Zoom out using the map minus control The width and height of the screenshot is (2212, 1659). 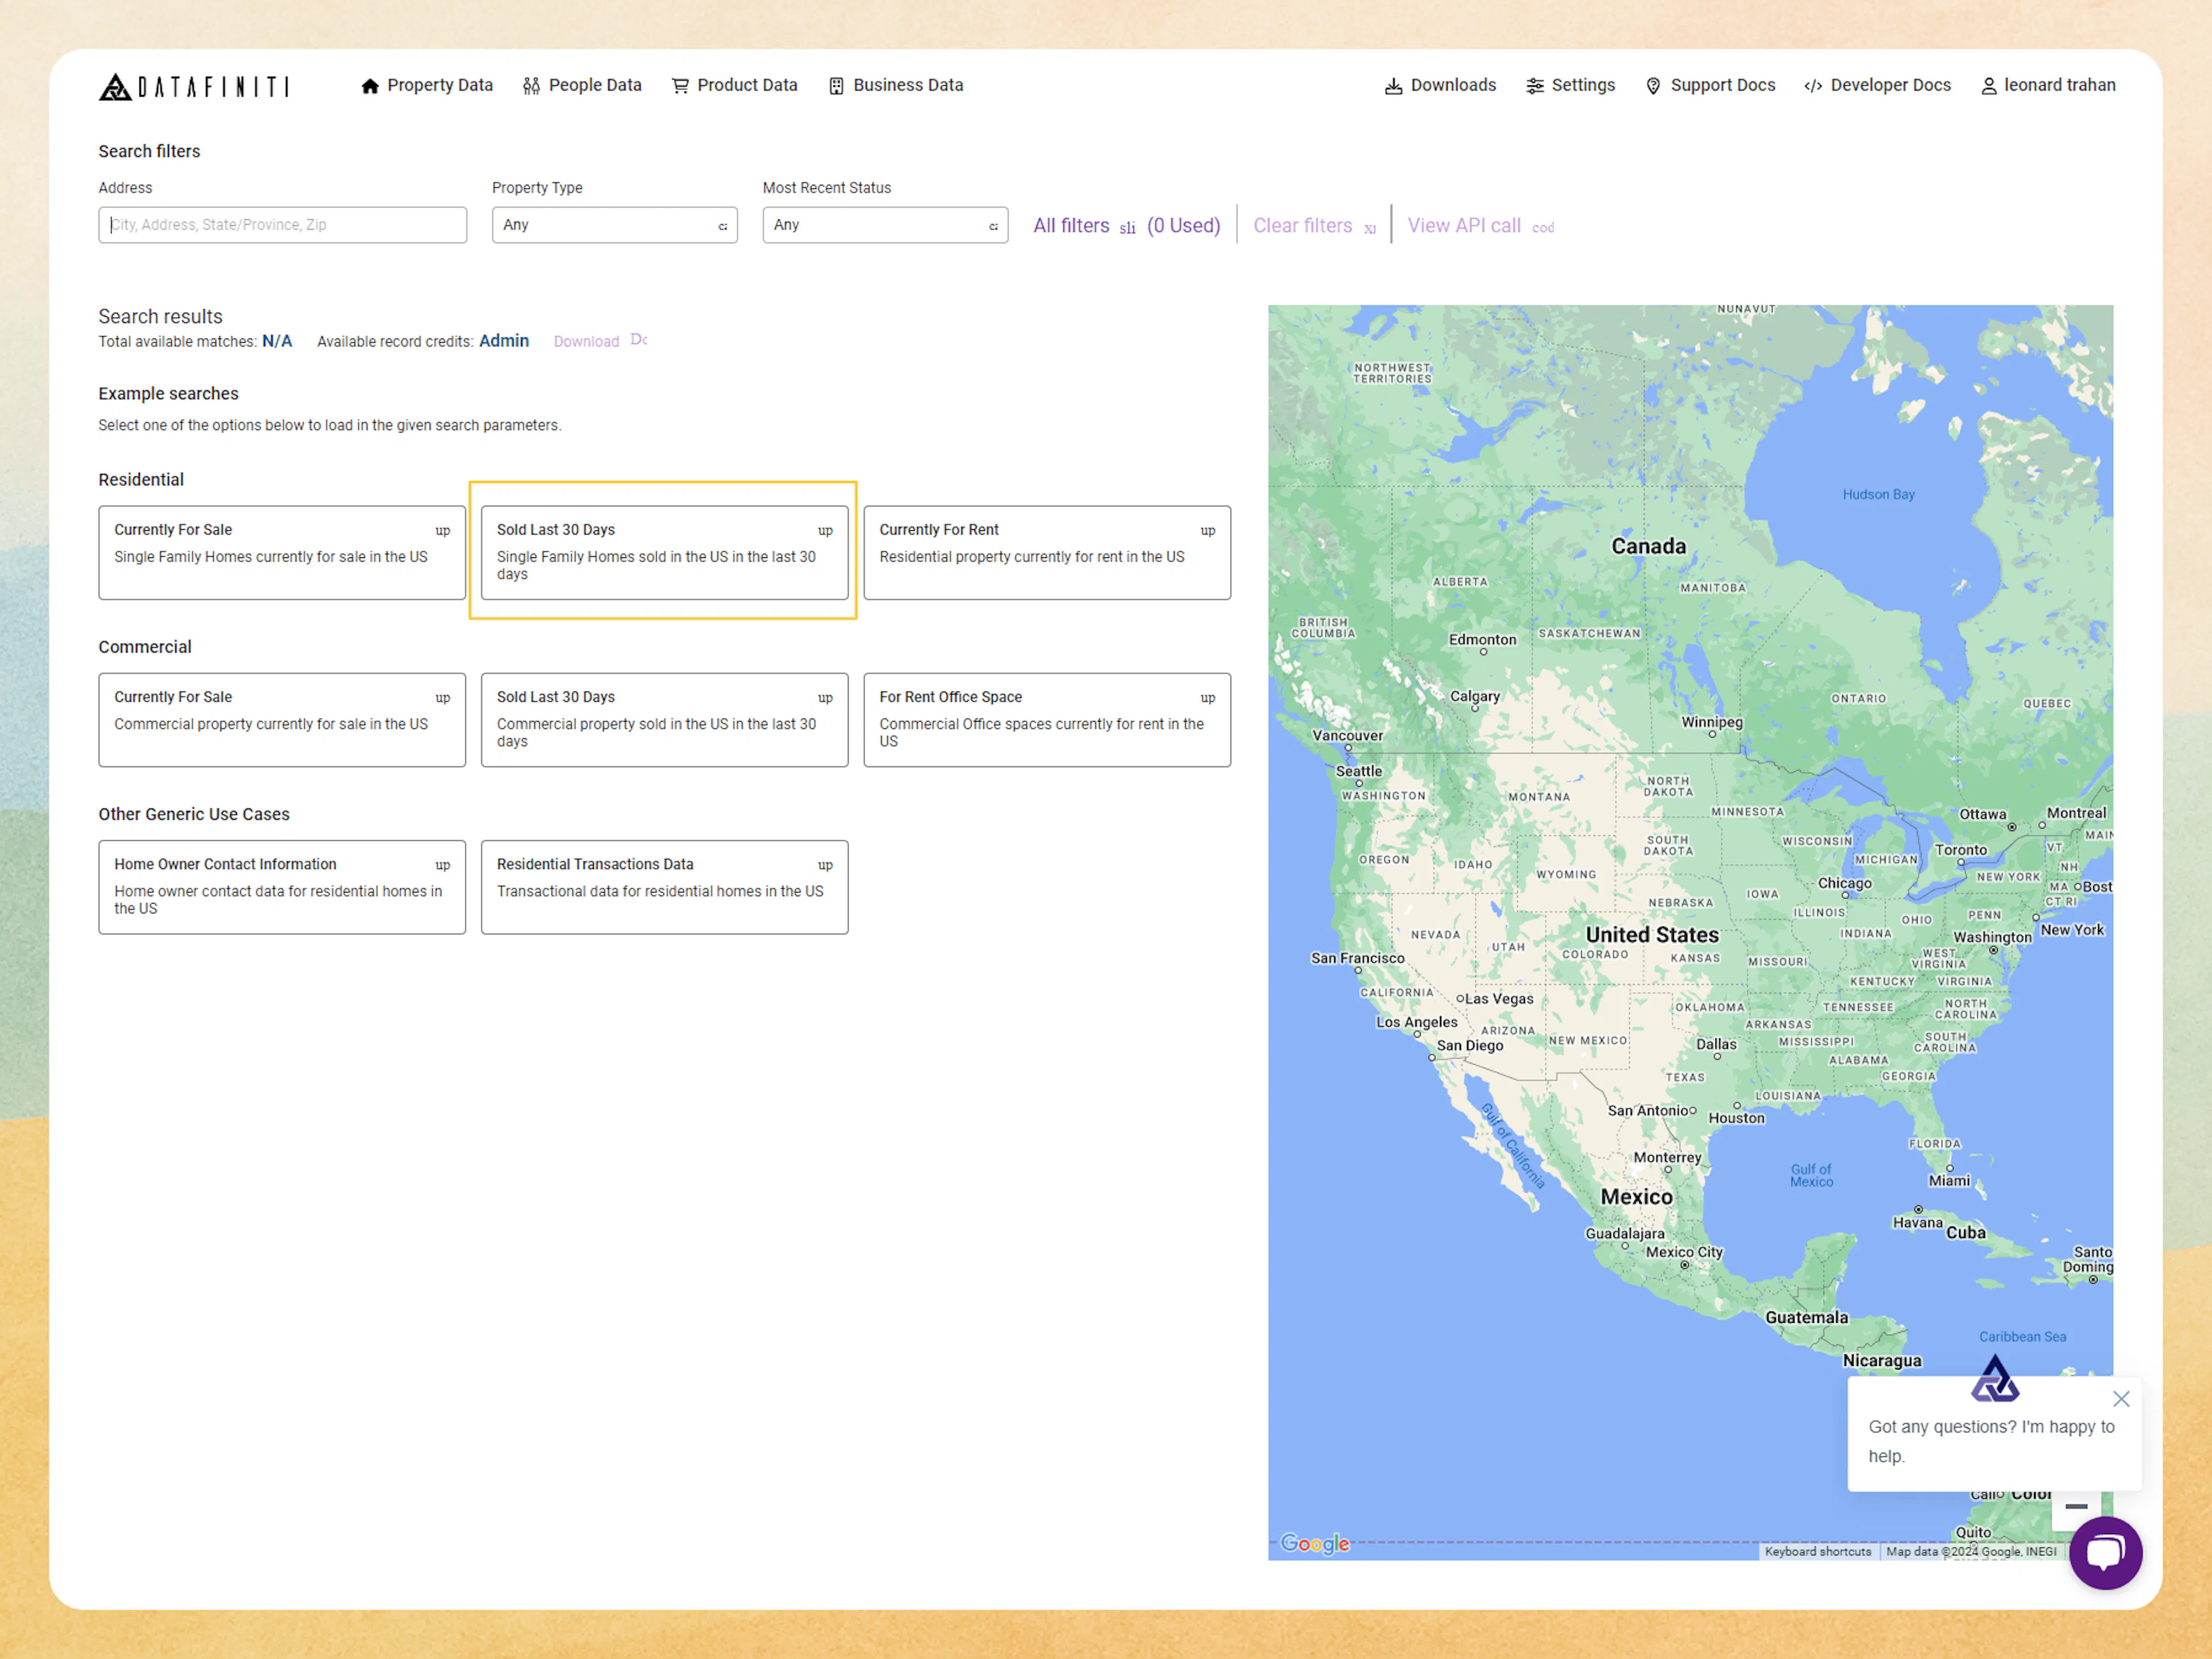tap(2077, 1505)
